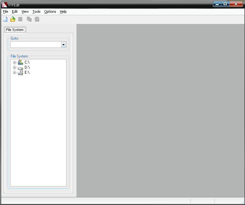Click the resize grip in status bar corner

[x=242, y=202]
